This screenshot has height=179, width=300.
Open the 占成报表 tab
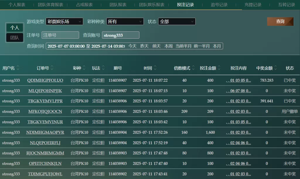(84, 5)
